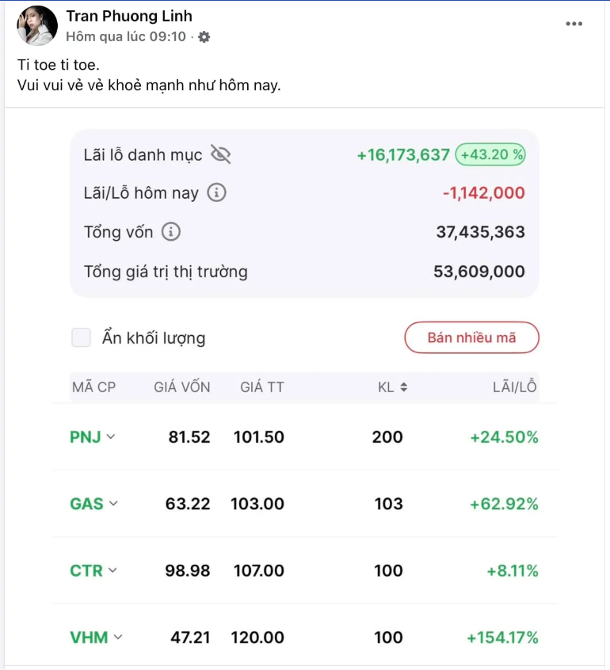The image size is (610, 670).
Task: Click info icon next to Tổng vốn
Action: pos(171,232)
